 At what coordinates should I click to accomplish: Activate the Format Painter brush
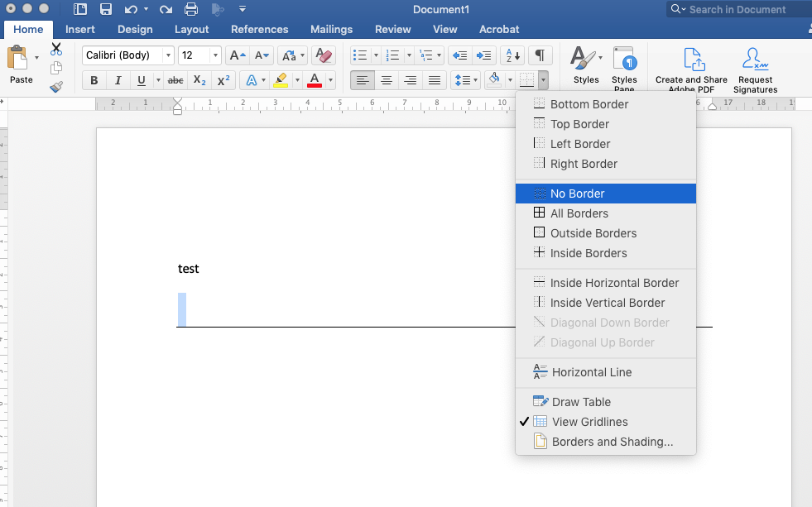click(56, 86)
